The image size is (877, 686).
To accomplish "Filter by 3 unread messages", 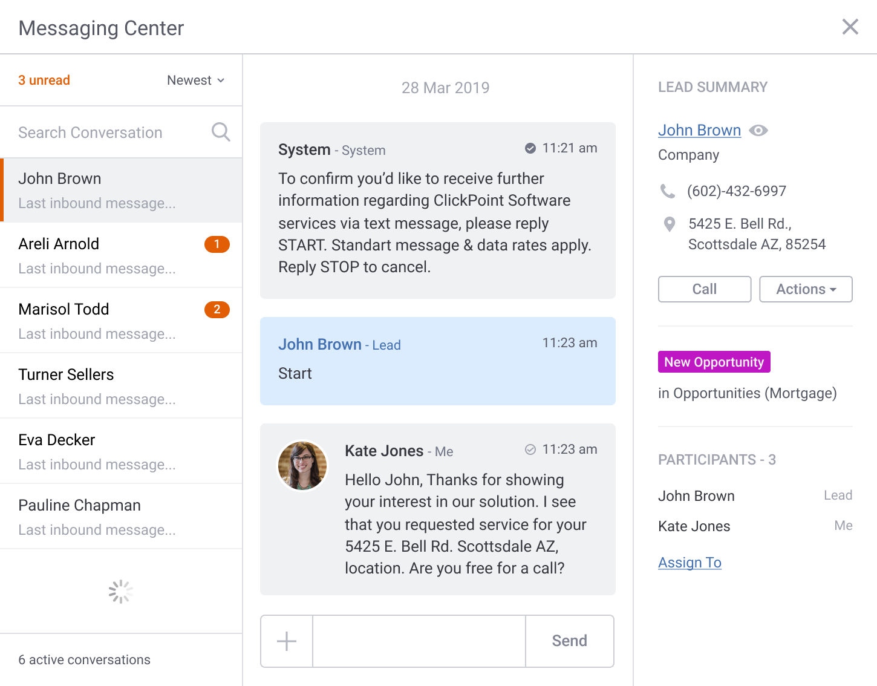I will 44,80.
